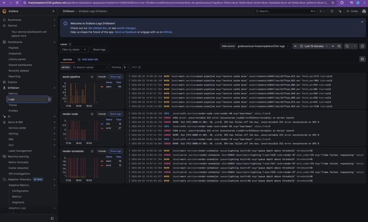Clear the Filter by labels field
368x222 pixels.
[x=85, y=50]
